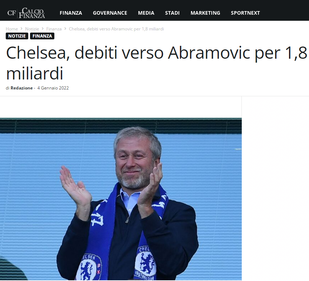Screen dimensions: 309x281
Task: Open the MARKETING section
Action: (x=205, y=13)
